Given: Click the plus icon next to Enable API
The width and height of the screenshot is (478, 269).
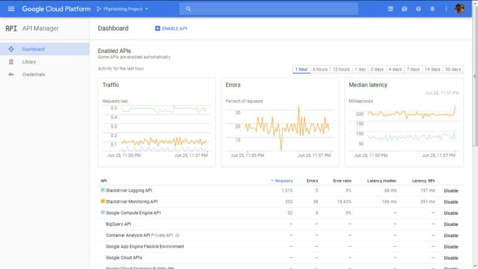Looking at the screenshot, I should tap(157, 29).
